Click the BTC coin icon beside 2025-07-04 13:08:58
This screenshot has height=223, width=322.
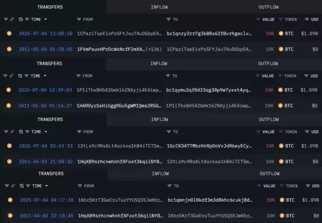pos(9,33)
